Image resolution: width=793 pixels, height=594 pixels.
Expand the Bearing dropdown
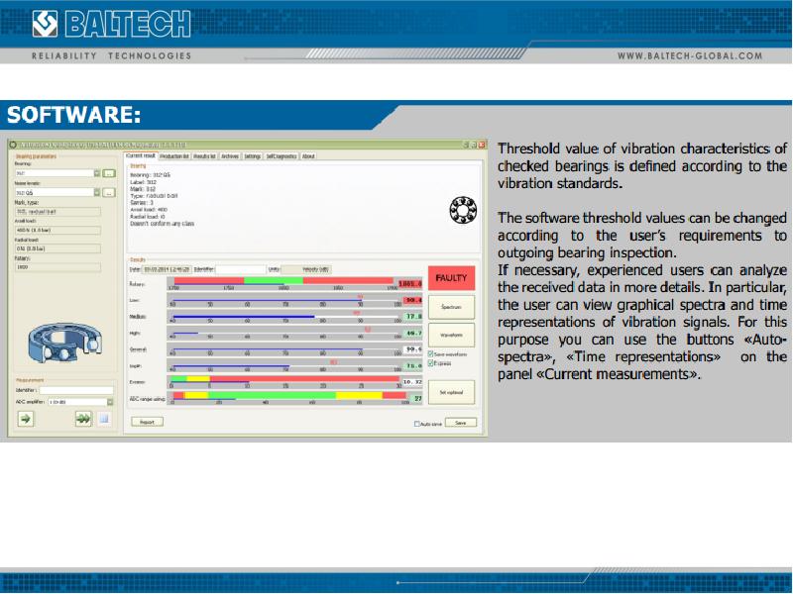(x=97, y=173)
